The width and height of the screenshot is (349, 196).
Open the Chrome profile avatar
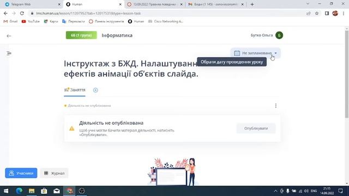point(335,13)
